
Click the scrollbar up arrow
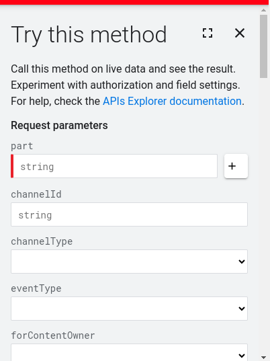coord(263,10)
